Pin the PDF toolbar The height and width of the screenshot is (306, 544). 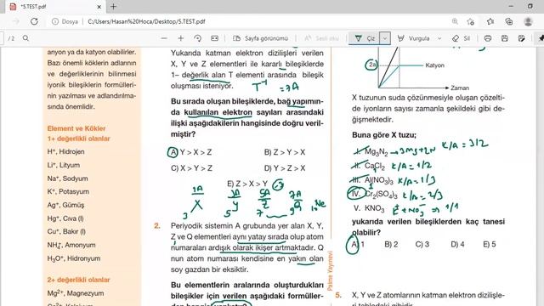point(541,38)
